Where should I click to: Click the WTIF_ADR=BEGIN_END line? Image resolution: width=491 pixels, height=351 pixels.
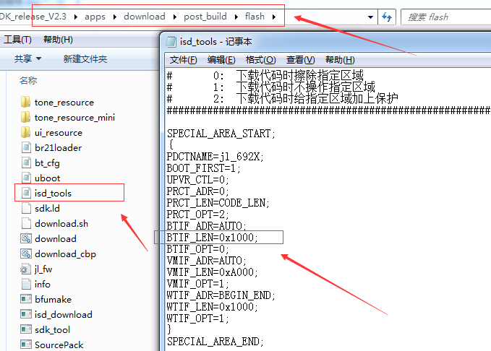[x=221, y=295]
